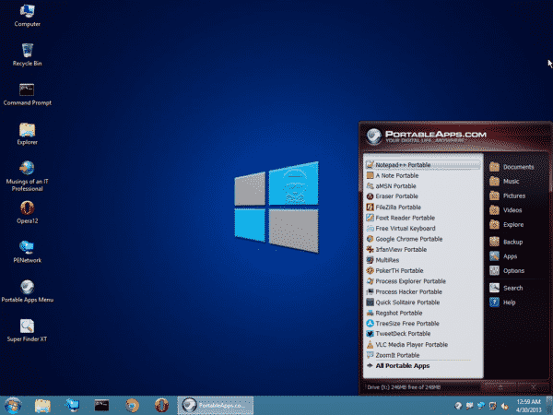Open the Apps submenu in PortableApps
Image resolution: width=553 pixels, height=415 pixels.
[509, 256]
